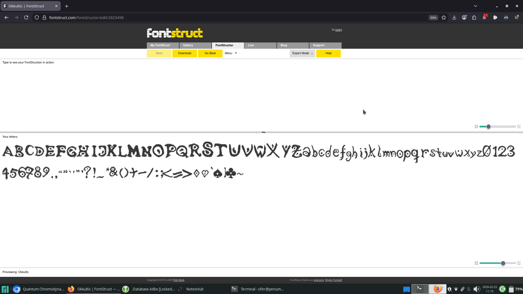Screen dimensions: 523x294
Task: Adjust the letters size slider handle
Action: [503, 263]
